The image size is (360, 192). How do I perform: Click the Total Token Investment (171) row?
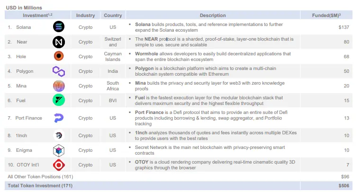(179, 185)
